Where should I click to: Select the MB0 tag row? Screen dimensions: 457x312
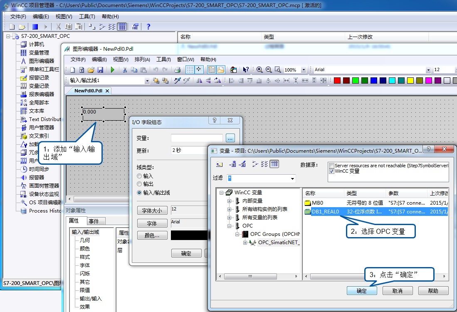[x=317, y=203]
